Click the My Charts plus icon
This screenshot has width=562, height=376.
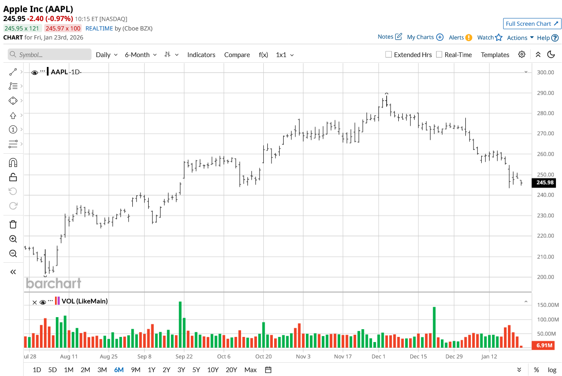pyautogui.click(x=440, y=37)
